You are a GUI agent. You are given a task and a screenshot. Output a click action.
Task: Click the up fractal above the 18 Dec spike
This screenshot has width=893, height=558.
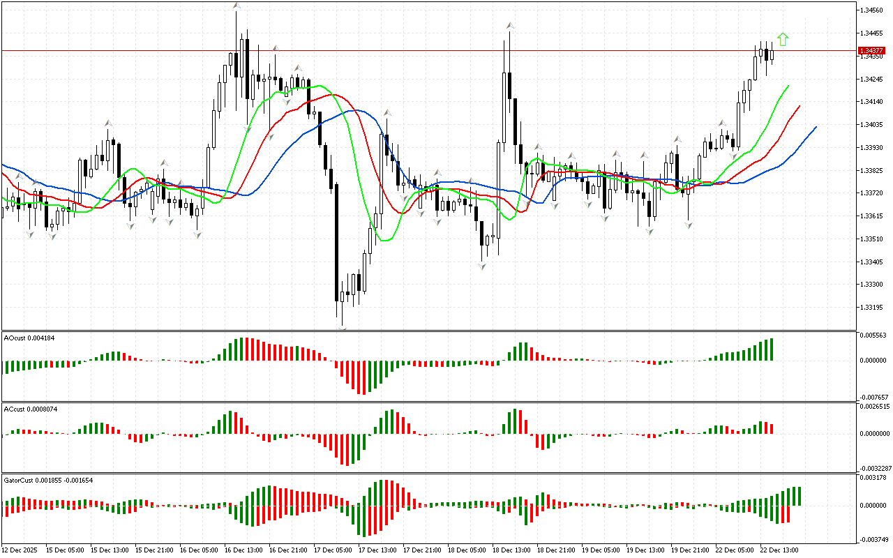[x=511, y=25]
